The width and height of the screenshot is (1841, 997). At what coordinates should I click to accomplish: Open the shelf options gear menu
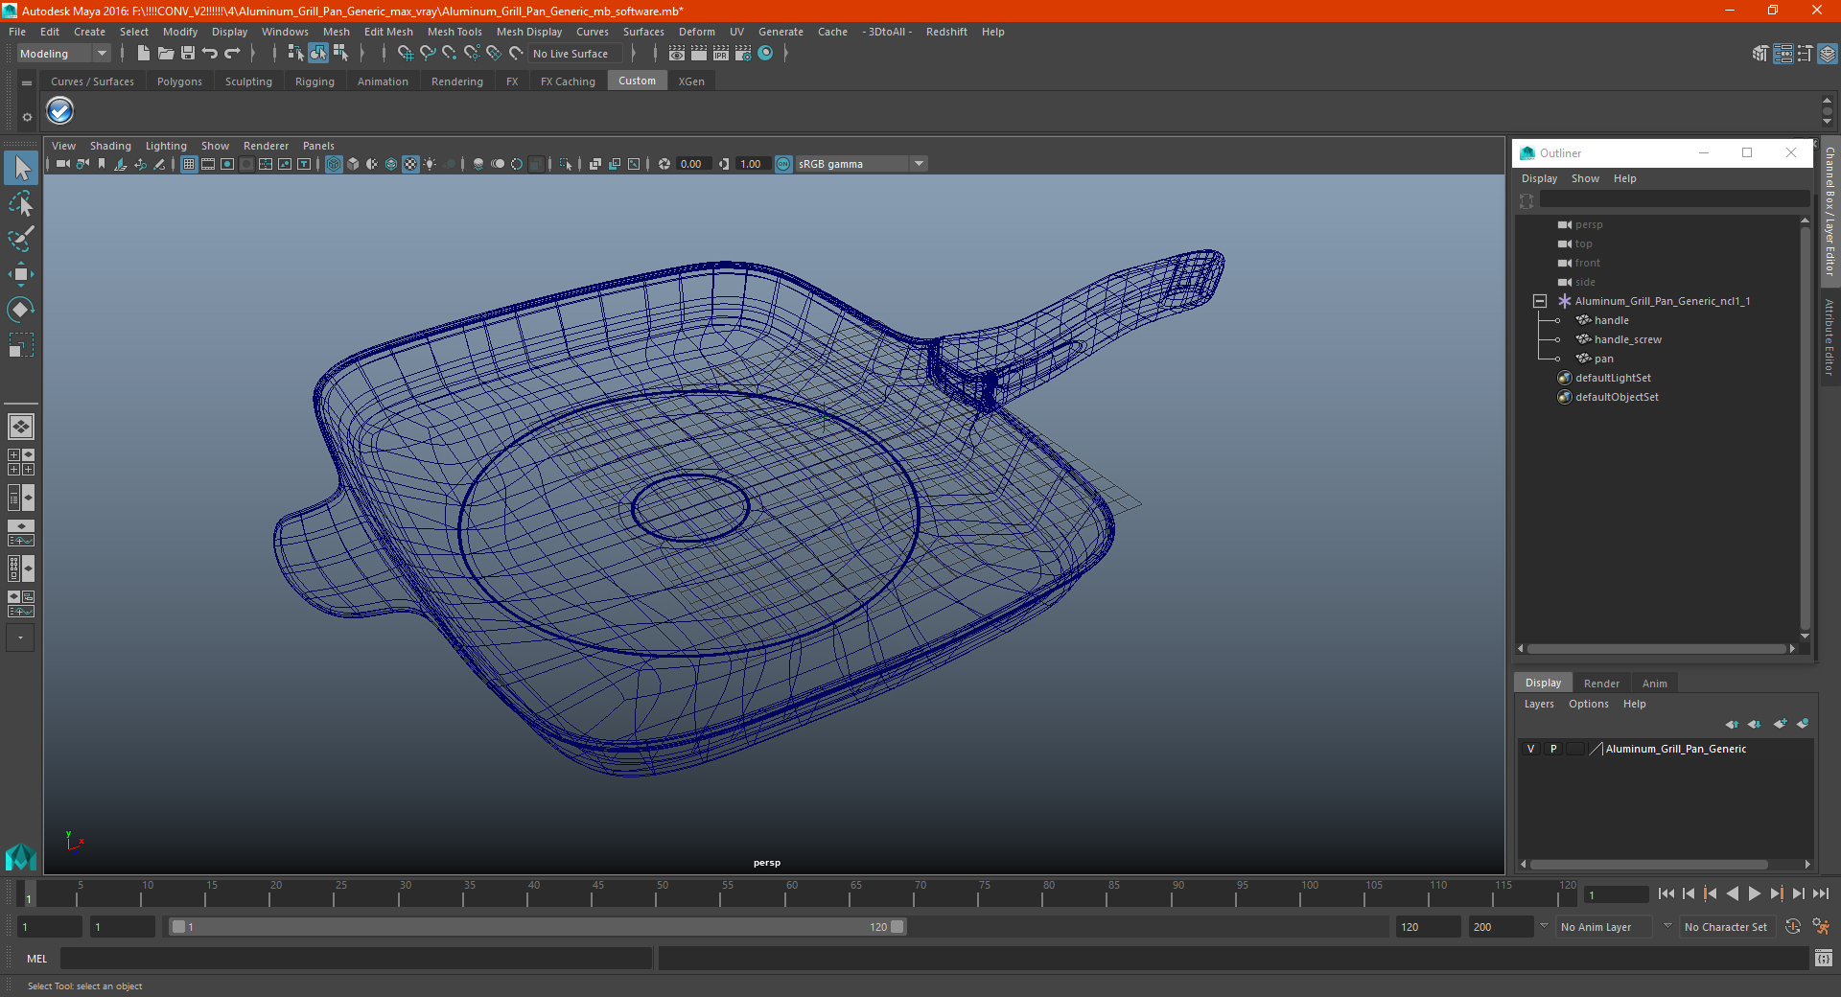point(27,117)
